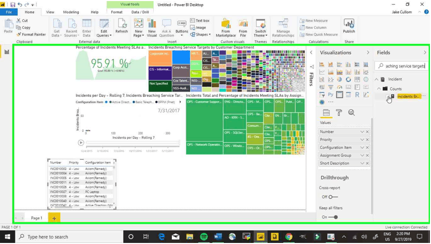Open dropdown for Assignment Group field
Image resolution: width=431 pixels, height=244 pixels.
point(362,156)
